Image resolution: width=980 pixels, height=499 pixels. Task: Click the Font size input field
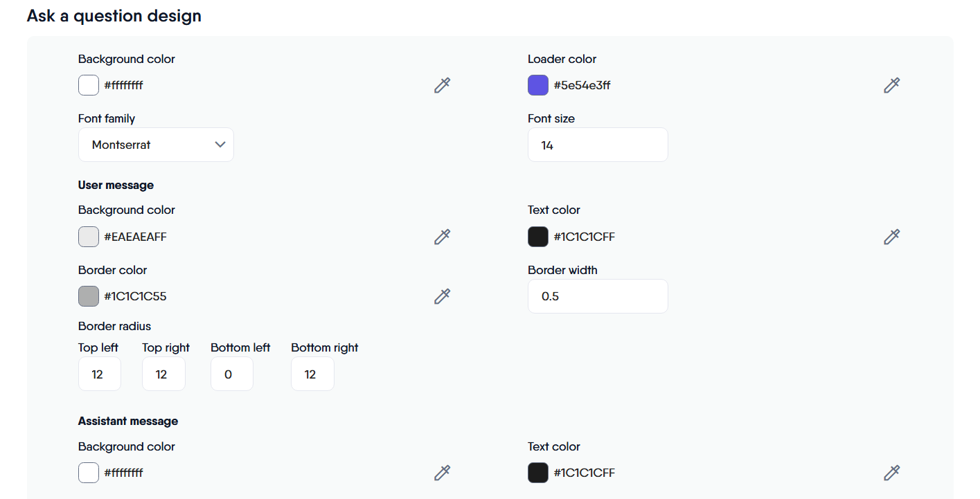(597, 145)
